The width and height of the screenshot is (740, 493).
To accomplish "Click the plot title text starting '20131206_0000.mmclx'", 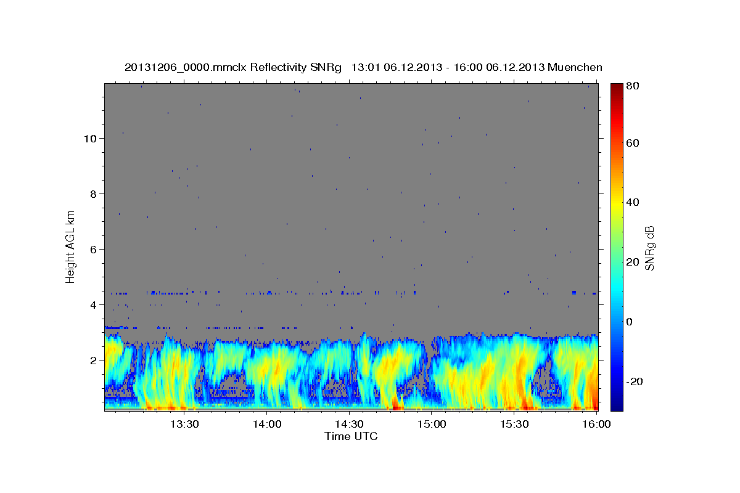I will (363, 67).
